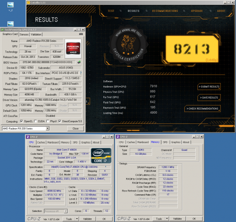Screen dimensions: 236x222
Task: Switch to Memory tab in left CPU-Z
Action: click(65, 142)
